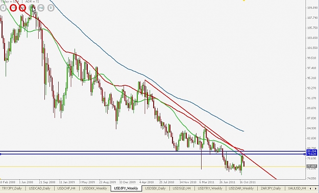Image resolution: width=319 pixels, height=193 pixels.
Task: Click the ADR = 72 text
Action: click(x=32, y=2)
